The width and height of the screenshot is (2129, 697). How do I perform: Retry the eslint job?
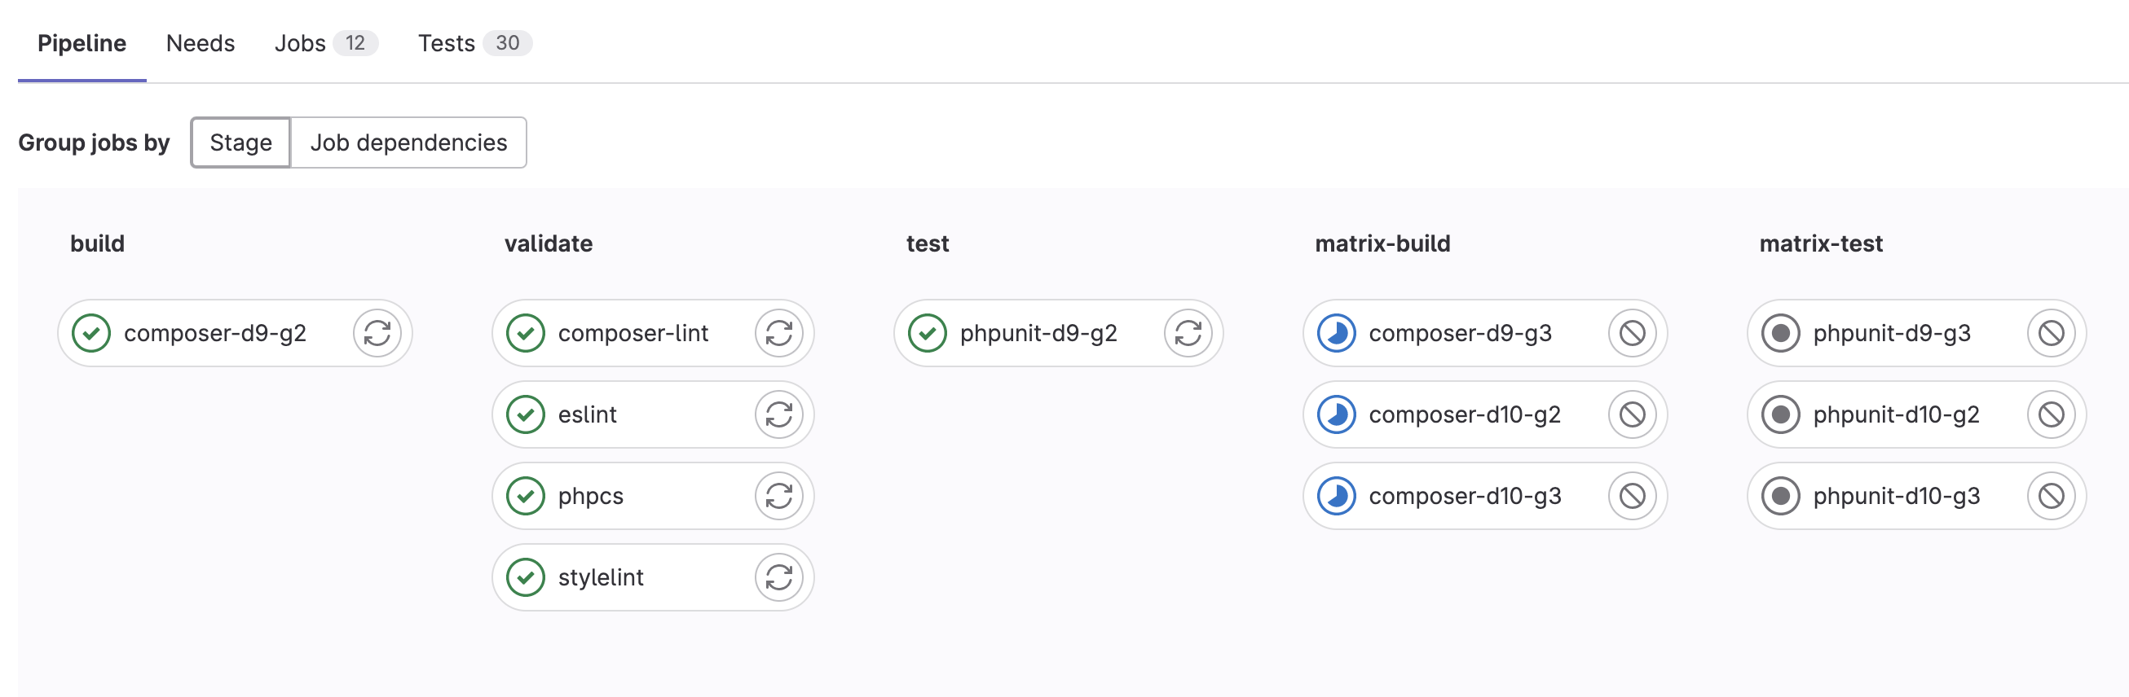click(x=779, y=414)
